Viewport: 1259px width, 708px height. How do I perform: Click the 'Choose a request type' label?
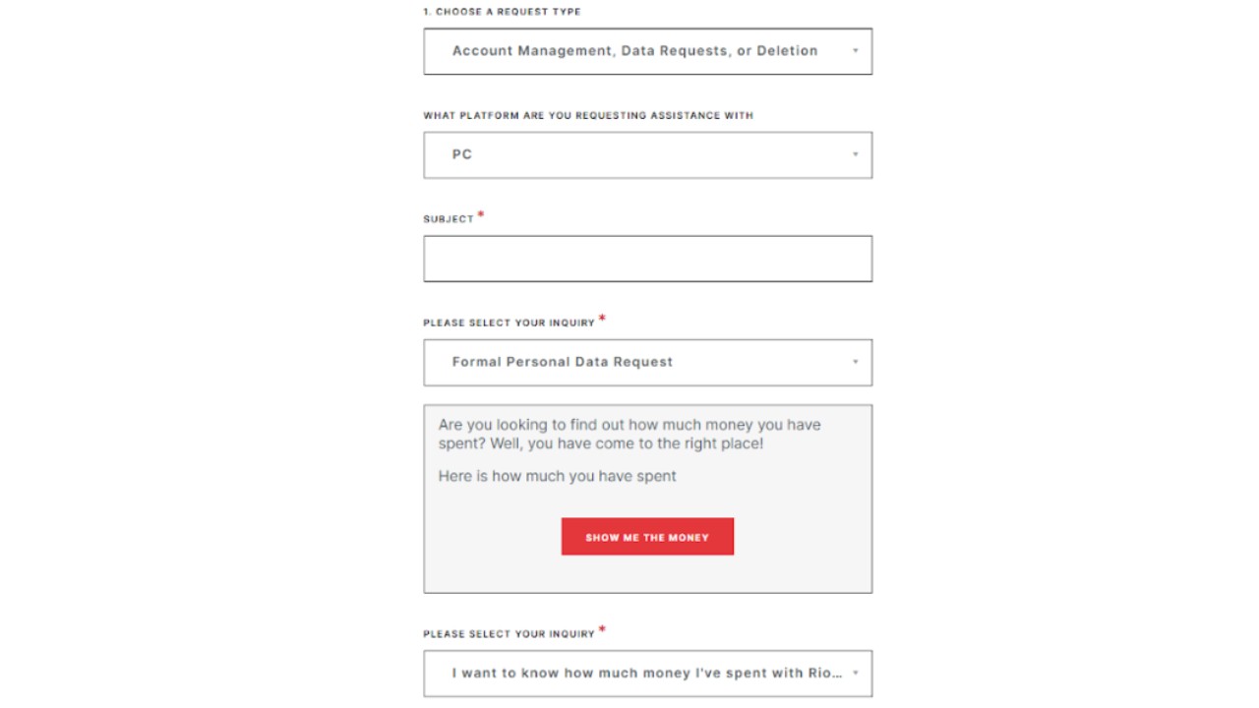tap(502, 12)
